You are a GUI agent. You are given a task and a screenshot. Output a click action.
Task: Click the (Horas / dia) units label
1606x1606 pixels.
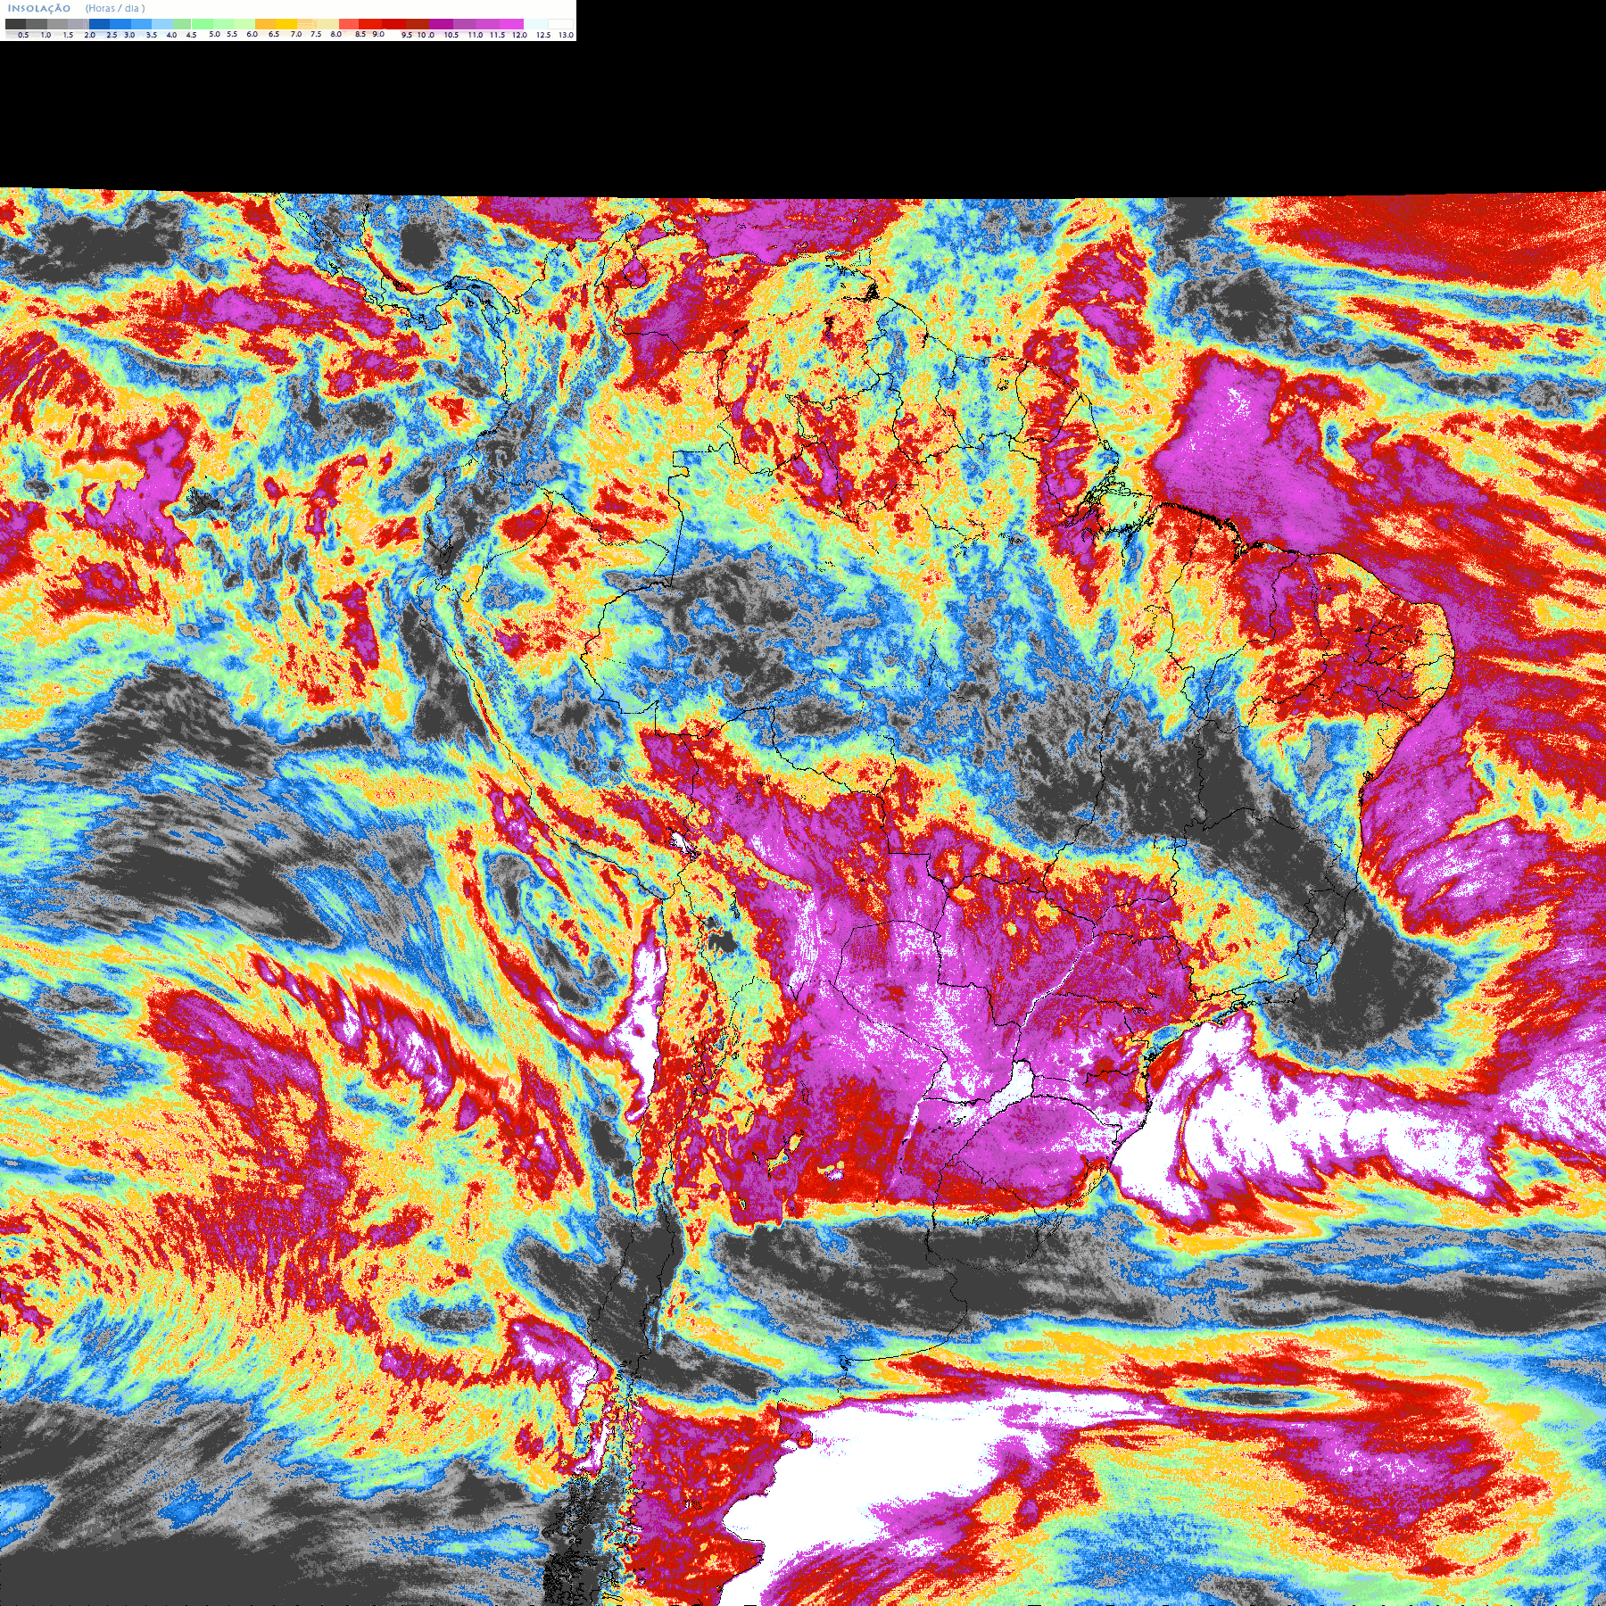[115, 8]
